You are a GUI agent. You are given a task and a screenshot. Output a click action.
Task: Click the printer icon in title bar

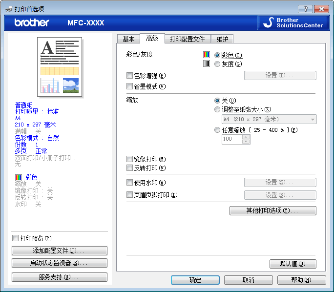point(9,8)
